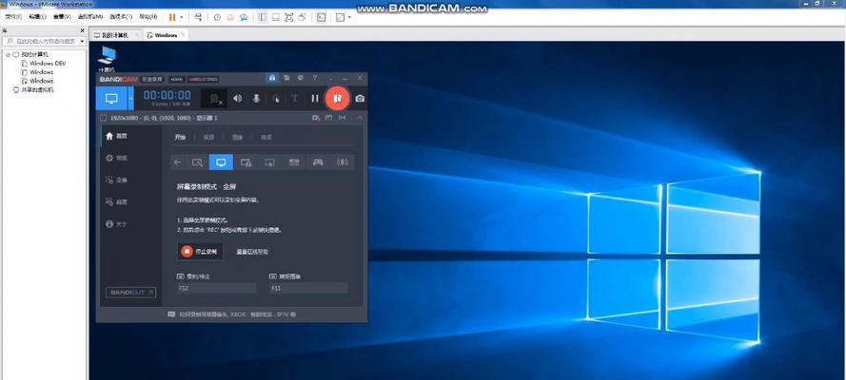Select the audio-only recording mode icon
Image resolution: width=846 pixels, height=380 pixels.
(342, 162)
